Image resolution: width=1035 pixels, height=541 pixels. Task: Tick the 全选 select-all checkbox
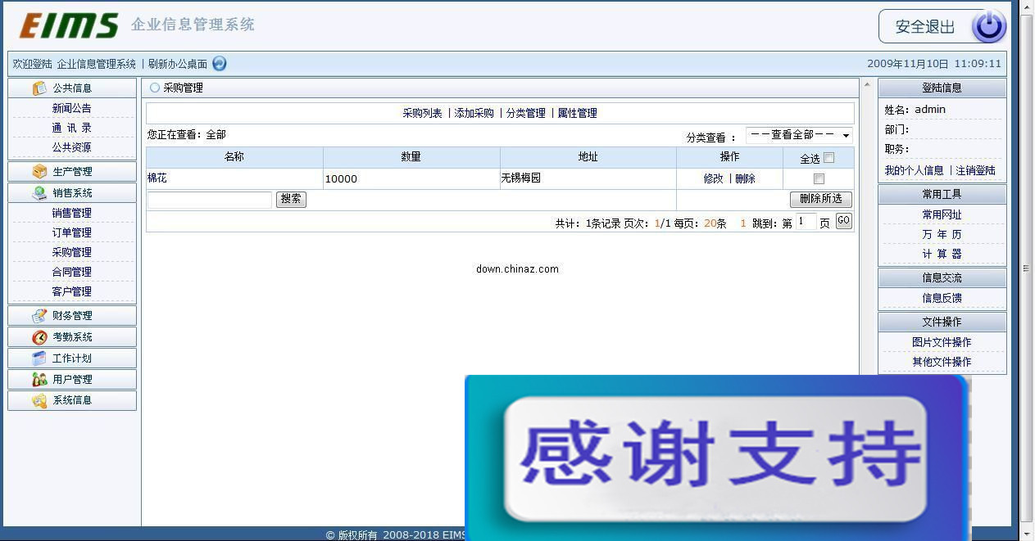[828, 158]
